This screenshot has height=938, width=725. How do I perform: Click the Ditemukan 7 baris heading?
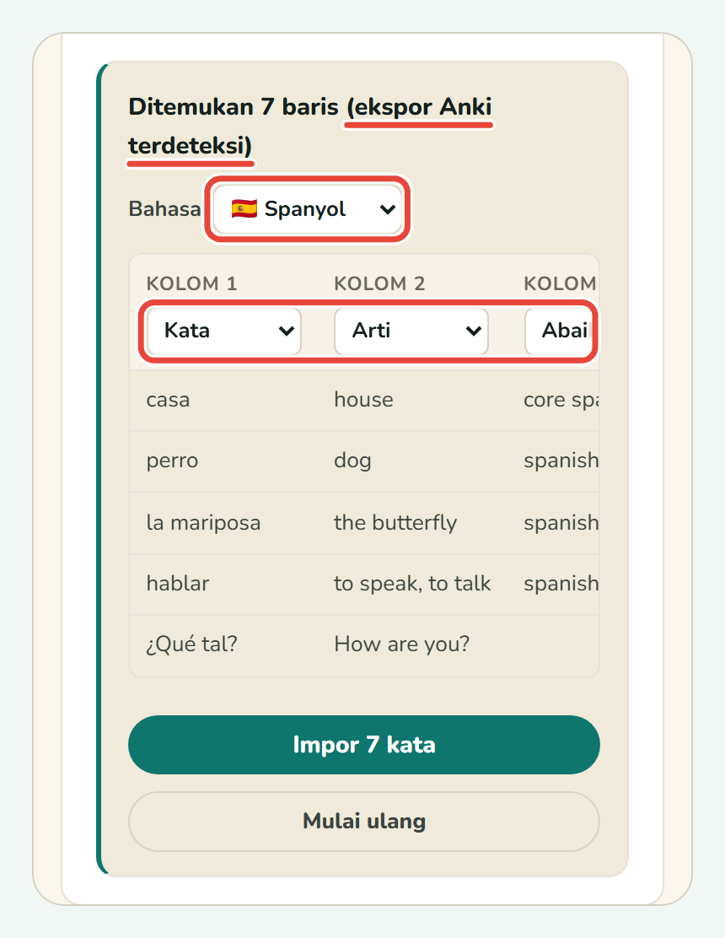(x=234, y=107)
